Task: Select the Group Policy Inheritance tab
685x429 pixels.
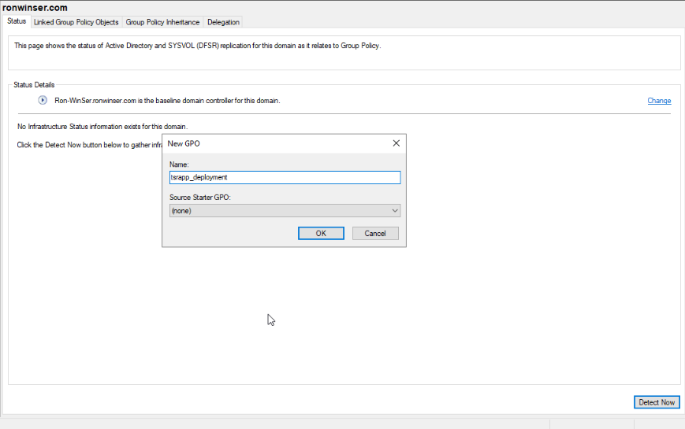Action: (x=162, y=22)
